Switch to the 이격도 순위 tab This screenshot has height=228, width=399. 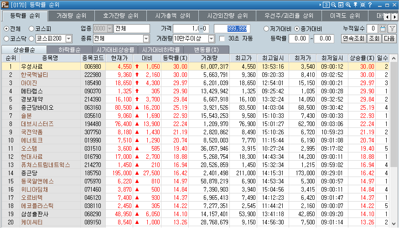click(345, 16)
